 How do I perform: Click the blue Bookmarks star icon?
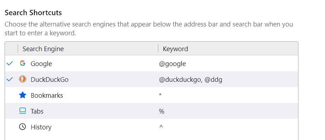tap(23, 95)
